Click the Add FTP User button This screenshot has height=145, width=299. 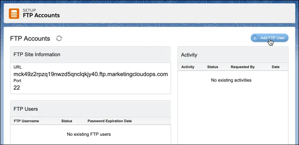pyautogui.click(x=269, y=38)
